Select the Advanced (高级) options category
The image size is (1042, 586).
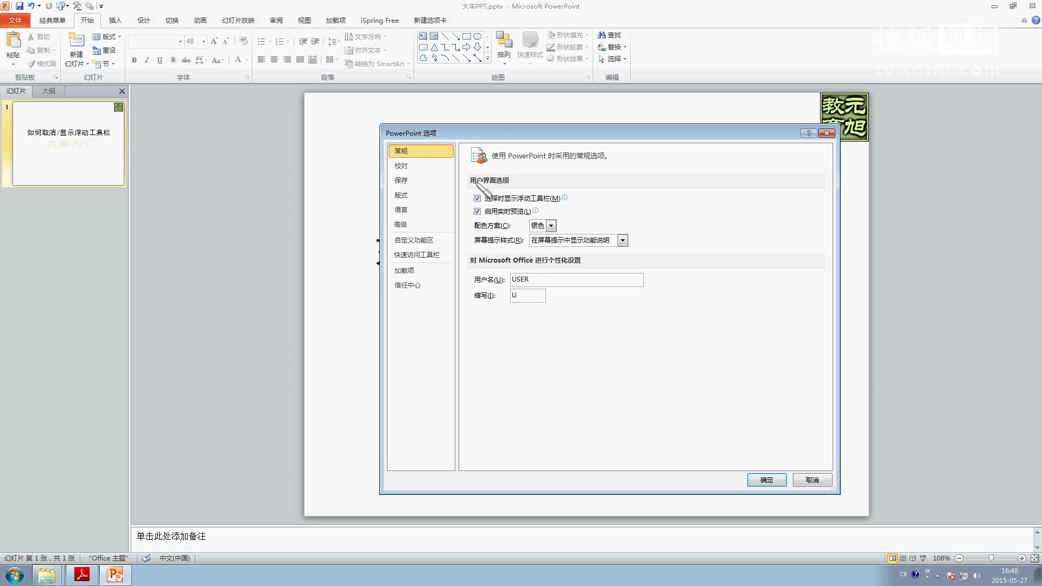401,225
